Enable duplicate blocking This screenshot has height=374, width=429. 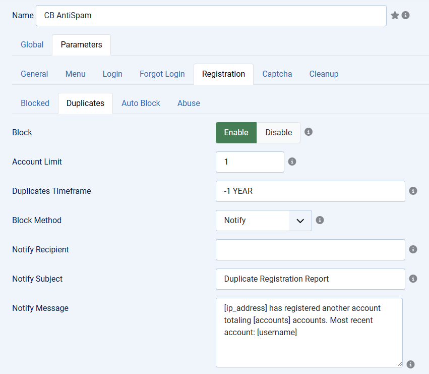click(x=236, y=133)
